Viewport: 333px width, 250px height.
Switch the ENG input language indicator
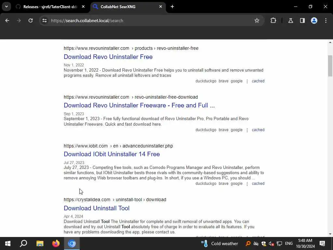tap(289, 243)
